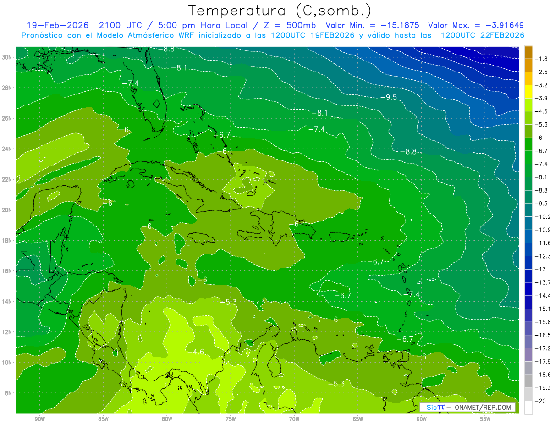The image size is (550, 425).
Task: Click color scale value -17.9
Action: pyautogui.click(x=543, y=361)
